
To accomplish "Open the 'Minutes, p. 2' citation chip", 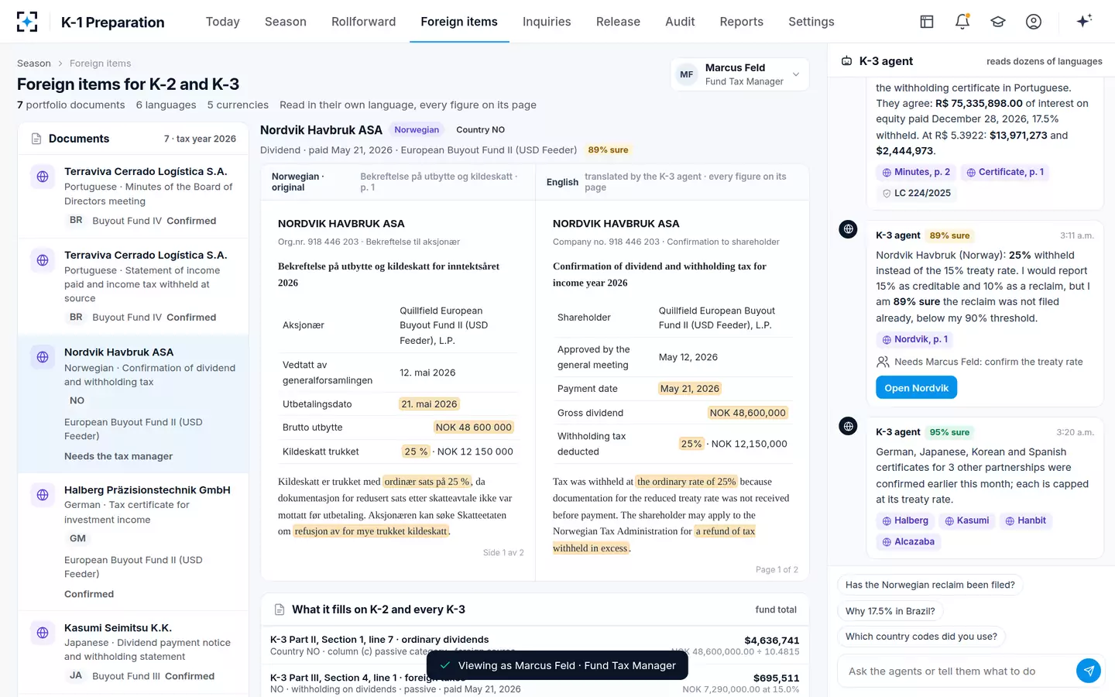I will point(916,172).
